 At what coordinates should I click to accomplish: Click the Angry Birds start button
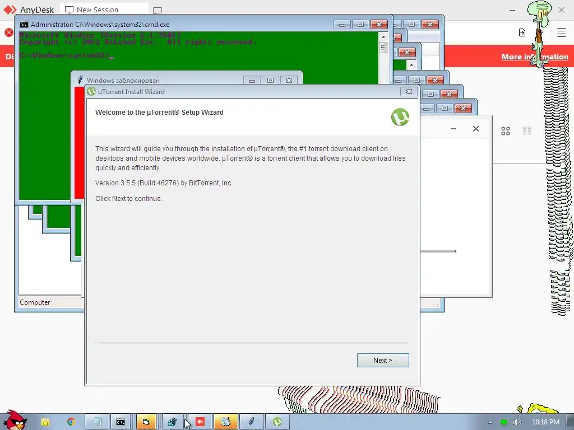click(x=14, y=420)
